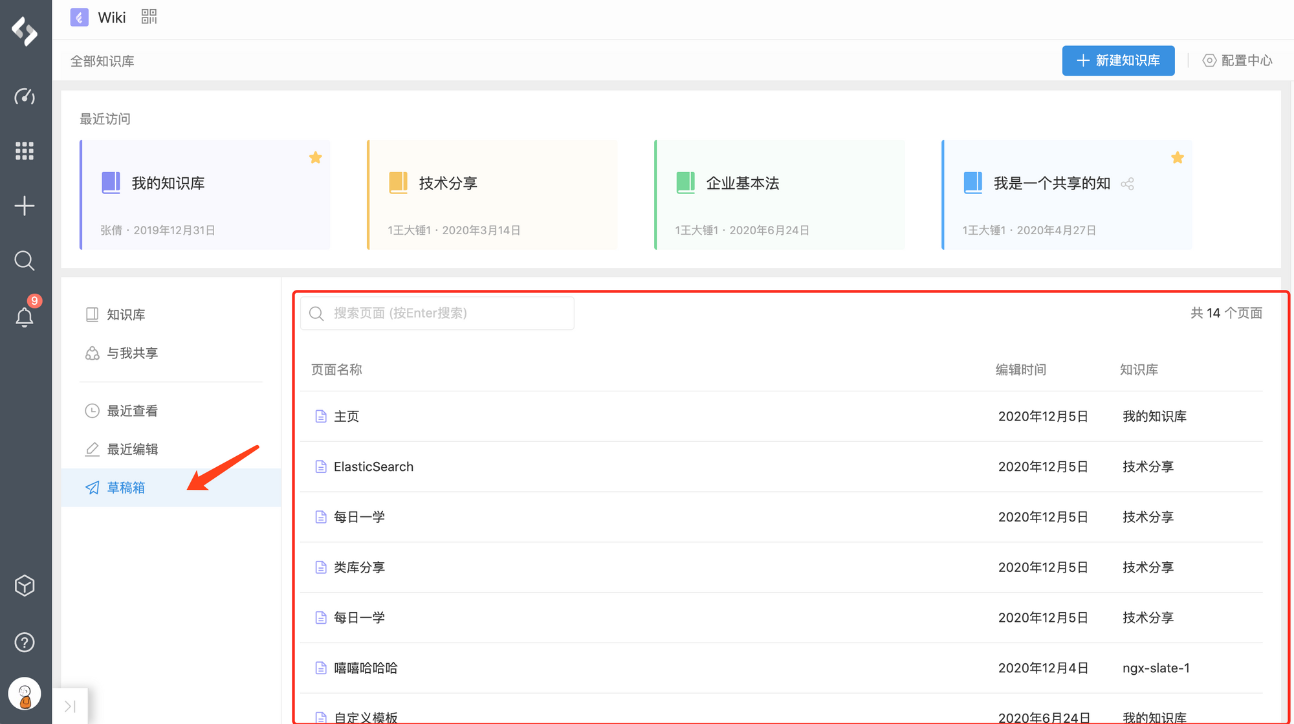This screenshot has width=1294, height=724.
Task: Toggle star on 我是一个共享的知 card
Action: pyautogui.click(x=1178, y=157)
